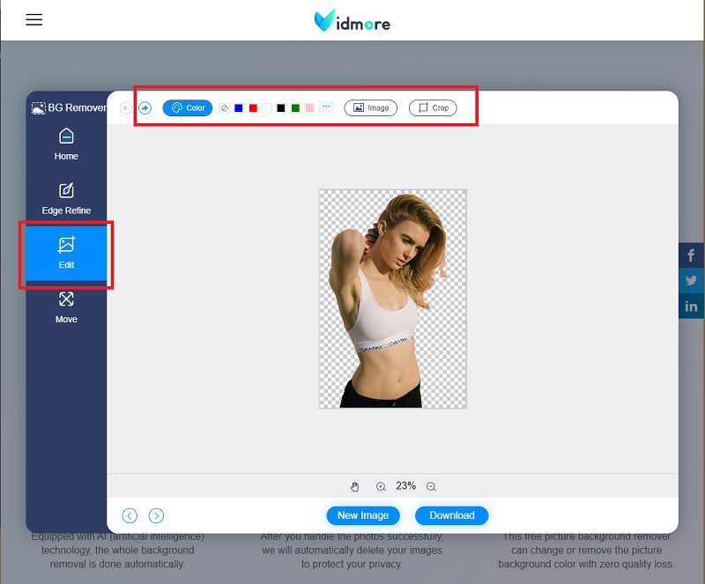Select the transparent no-color option
The width and height of the screenshot is (705, 584).
(x=225, y=107)
